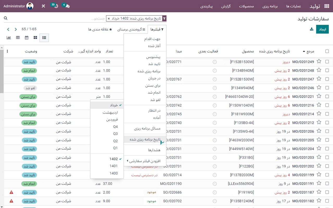Click the ایجاد button
333x208 pixels.
pos(322,29)
